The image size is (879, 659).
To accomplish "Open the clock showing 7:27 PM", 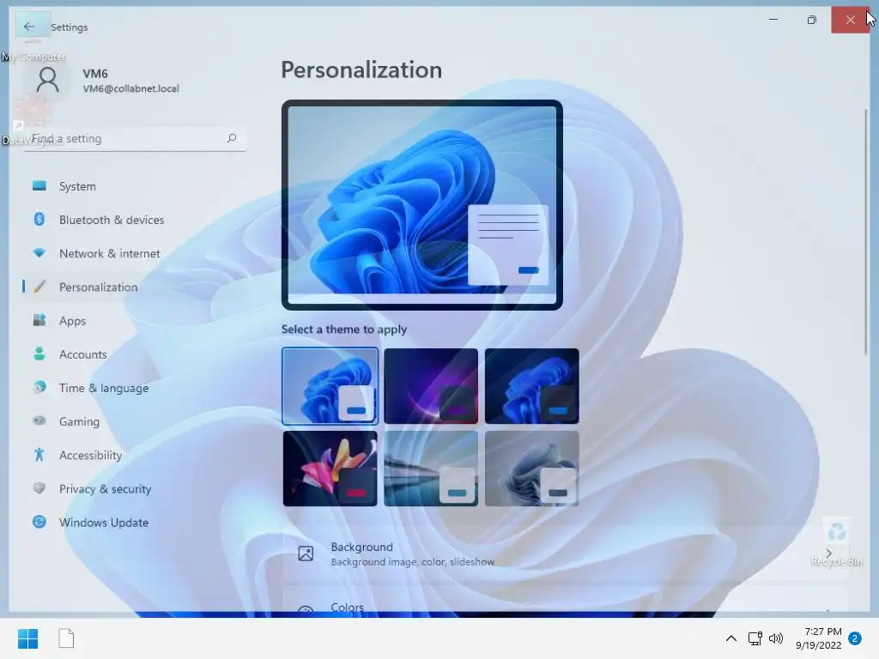I will point(818,638).
